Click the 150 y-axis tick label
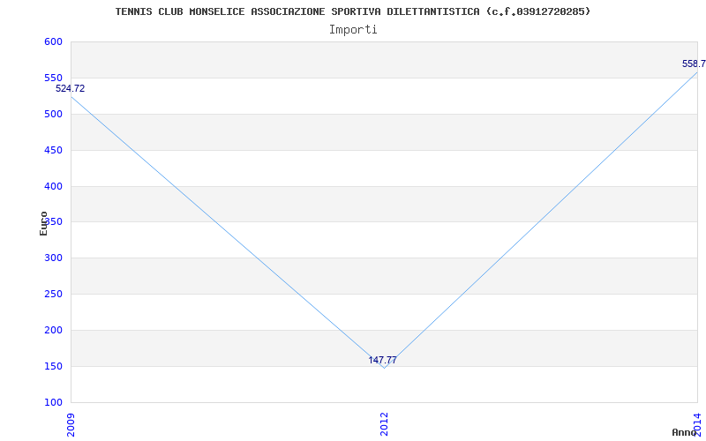Viewport: 706px width, 441px height. click(53, 366)
